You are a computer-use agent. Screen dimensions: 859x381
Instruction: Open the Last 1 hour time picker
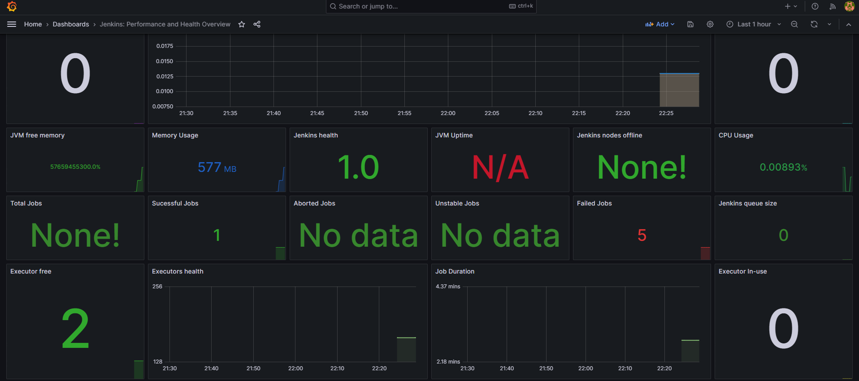click(754, 24)
